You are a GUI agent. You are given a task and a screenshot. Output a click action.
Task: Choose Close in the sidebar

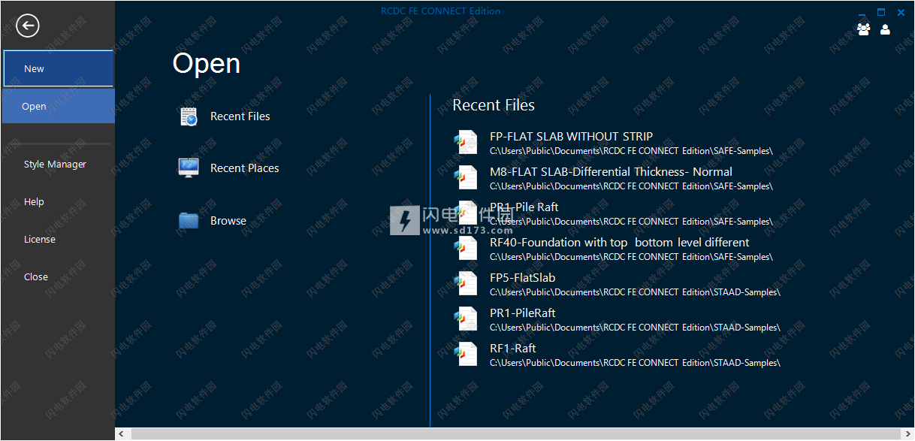click(x=36, y=276)
